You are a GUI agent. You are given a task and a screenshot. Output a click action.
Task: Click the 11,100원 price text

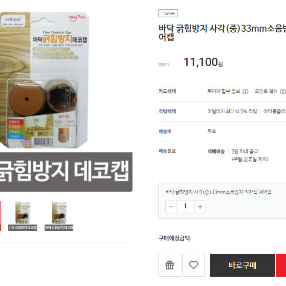tap(203, 62)
